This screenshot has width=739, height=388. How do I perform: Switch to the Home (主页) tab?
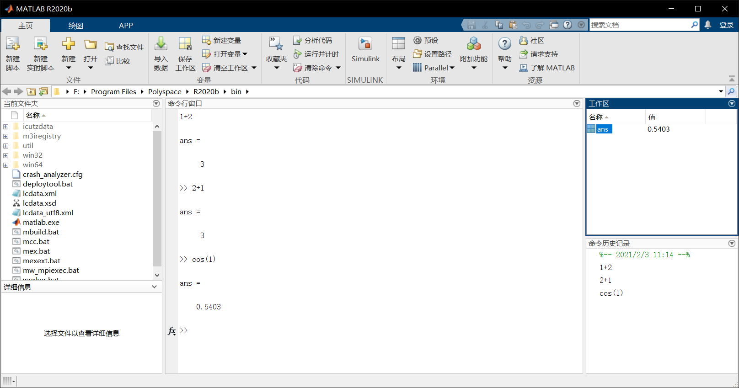26,26
